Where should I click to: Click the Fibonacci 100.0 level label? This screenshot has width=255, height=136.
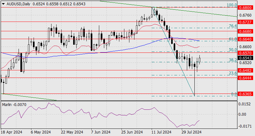[x=232, y=5]
